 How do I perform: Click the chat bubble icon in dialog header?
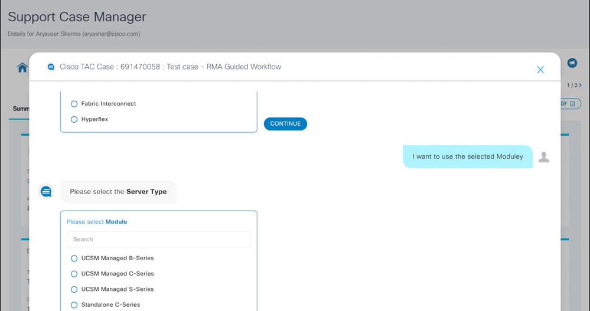tap(51, 67)
